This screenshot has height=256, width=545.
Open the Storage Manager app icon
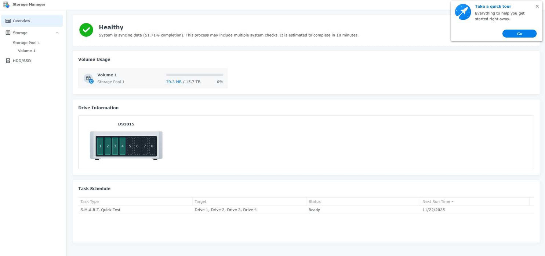click(x=6, y=4)
